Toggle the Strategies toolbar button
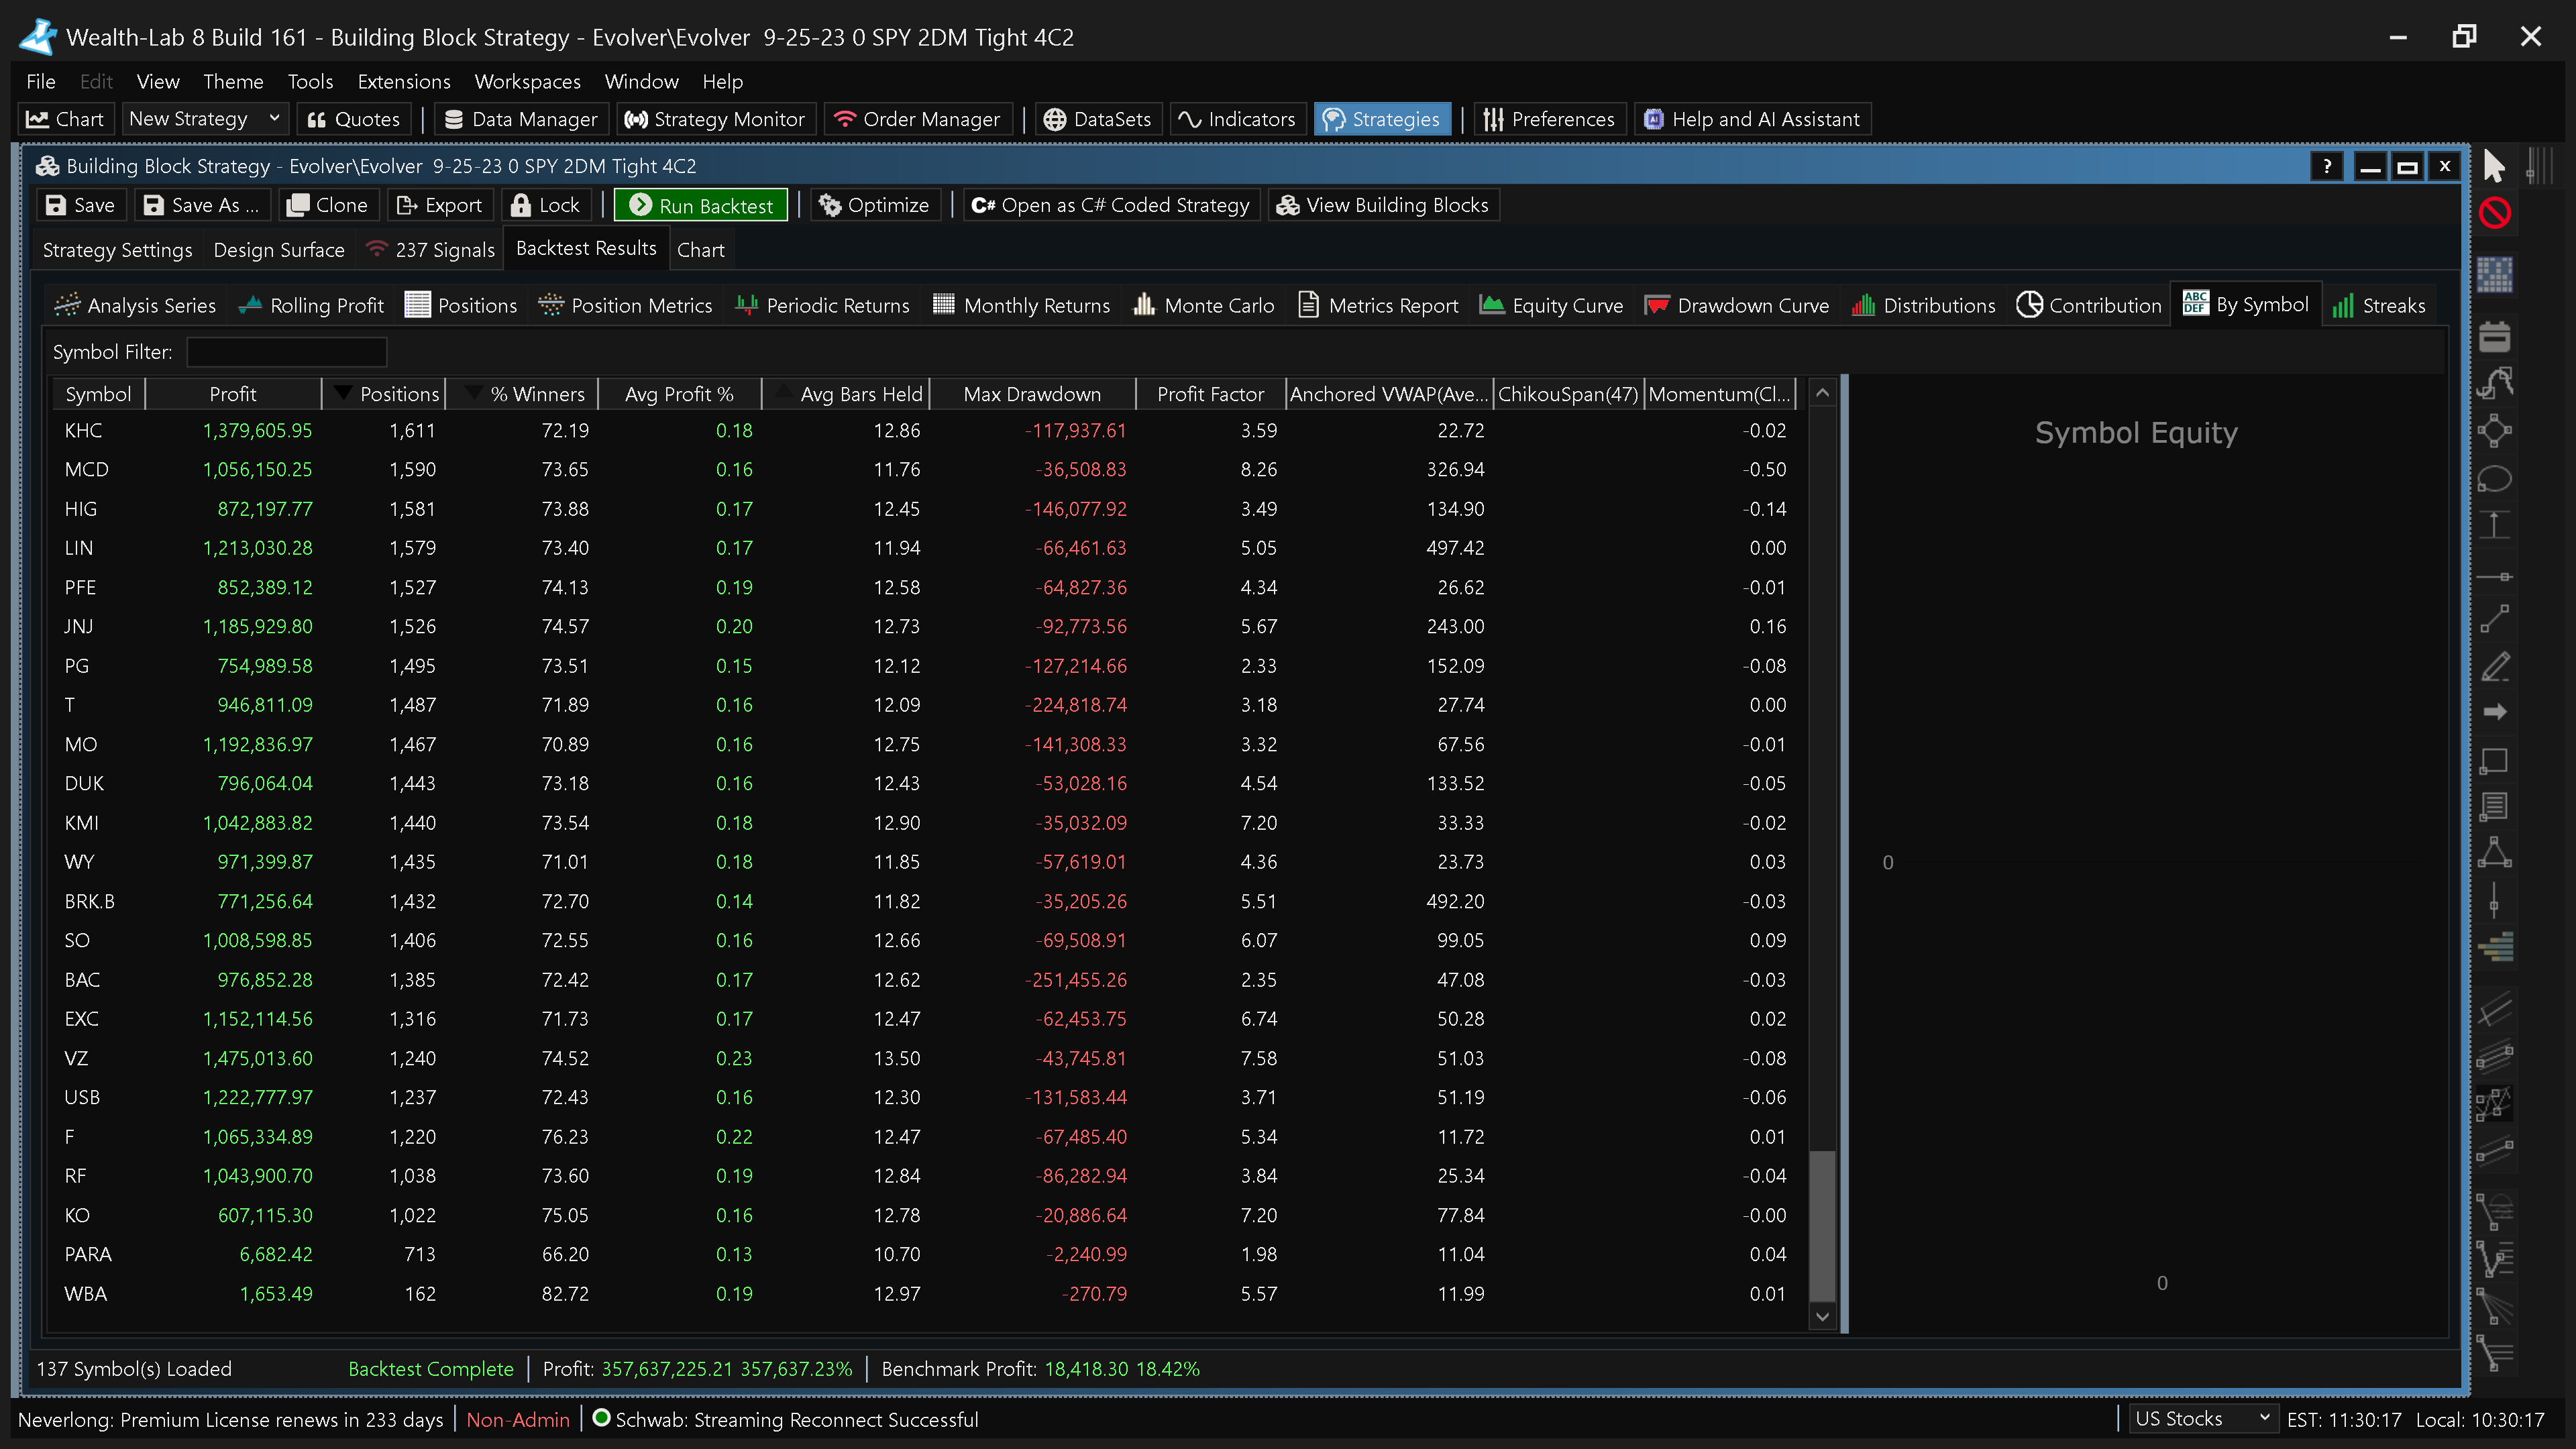Viewport: 2576px width, 1449px height. click(1382, 119)
